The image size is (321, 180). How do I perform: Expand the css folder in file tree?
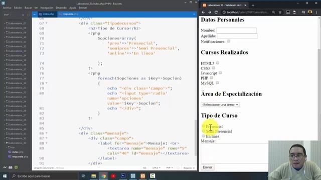(x=11, y=147)
